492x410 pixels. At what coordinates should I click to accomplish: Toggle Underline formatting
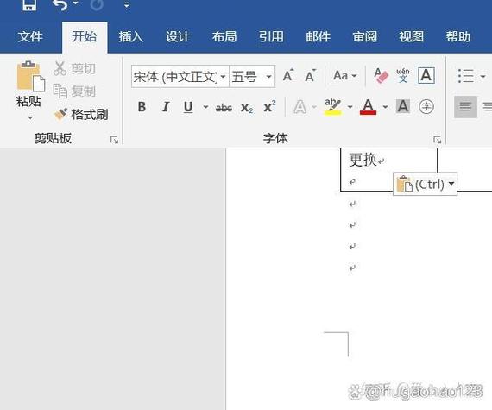pos(188,107)
